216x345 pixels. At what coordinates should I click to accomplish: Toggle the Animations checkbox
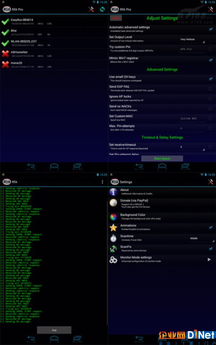pyautogui.click(x=211, y=227)
